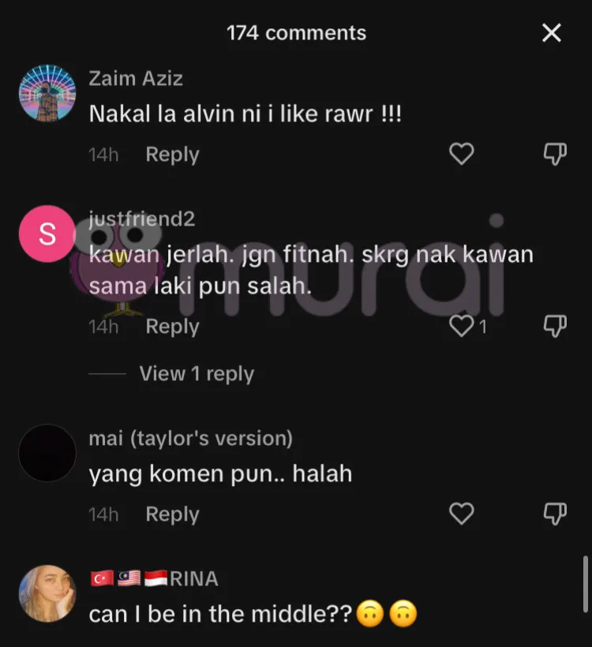Open mai (taylor's version) username
Viewport: 592px width, 647px height.
[191, 438]
